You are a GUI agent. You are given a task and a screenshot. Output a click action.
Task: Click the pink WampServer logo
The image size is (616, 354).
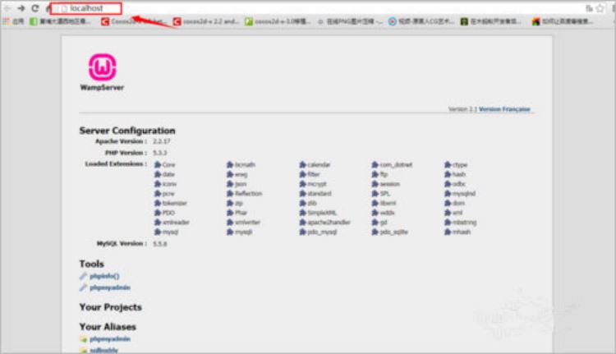tap(102, 67)
